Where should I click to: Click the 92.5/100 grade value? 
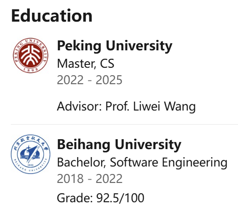[x=120, y=198]
